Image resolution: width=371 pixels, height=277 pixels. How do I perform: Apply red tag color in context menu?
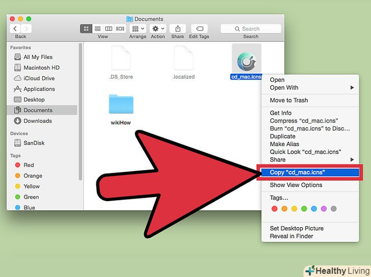click(275, 209)
